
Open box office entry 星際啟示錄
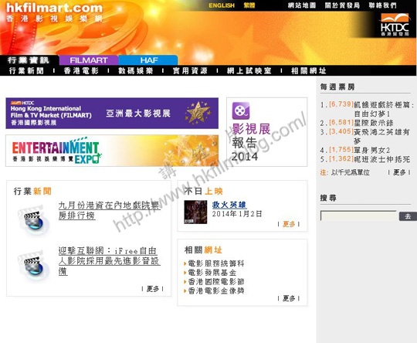374,123
